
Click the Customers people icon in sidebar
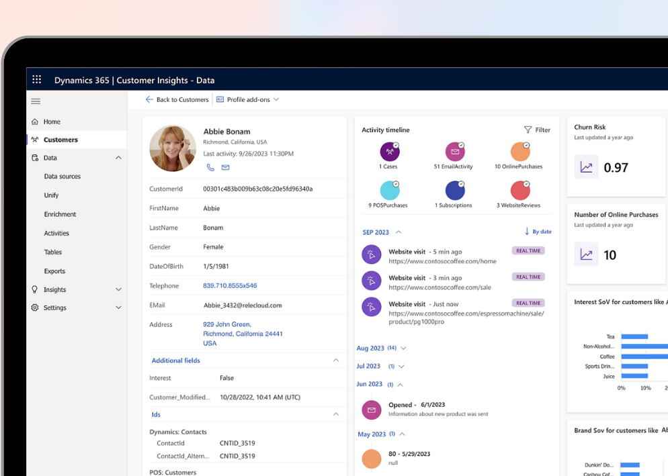point(35,140)
